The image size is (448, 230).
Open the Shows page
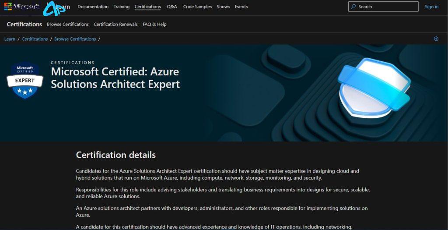tap(223, 7)
